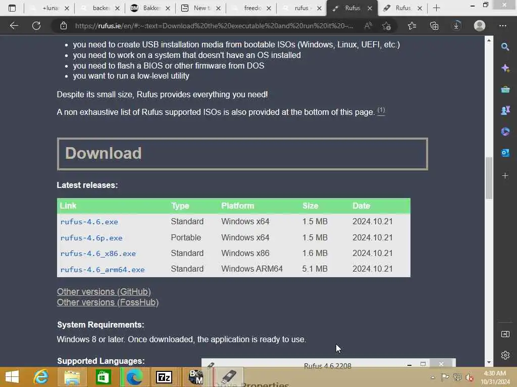This screenshot has width=517, height=387.
Task: Click scrollbar down arrow
Action: coord(489,362)
